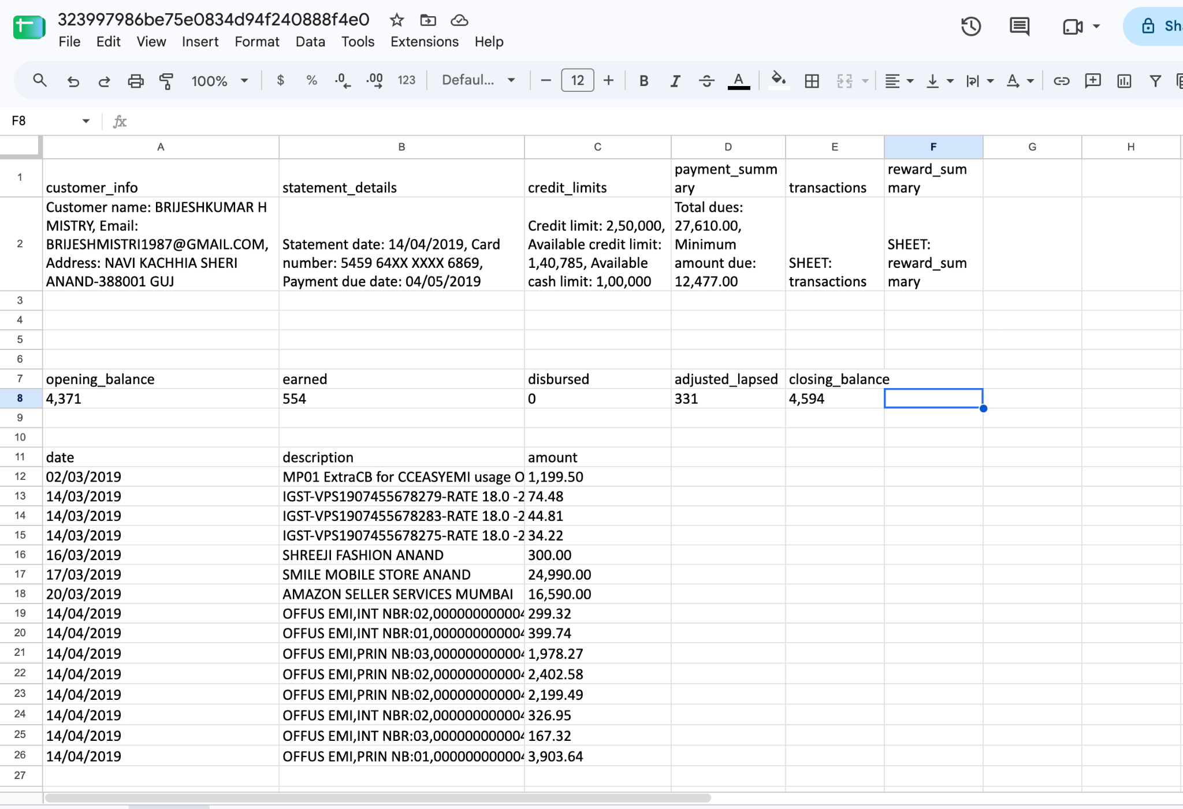Image resolution: width=1183 pixels, height=809 pixels.
Task: Click the closing_balance value 4,594
Action: click(x=834, y=398)
